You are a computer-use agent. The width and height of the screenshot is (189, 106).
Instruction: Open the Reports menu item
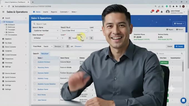54,12
